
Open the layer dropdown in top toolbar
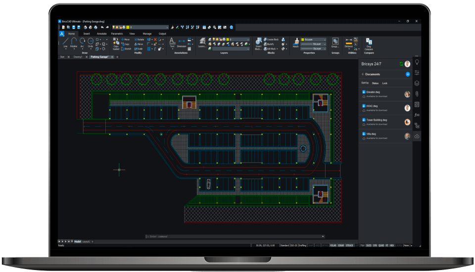coord(143,27)
